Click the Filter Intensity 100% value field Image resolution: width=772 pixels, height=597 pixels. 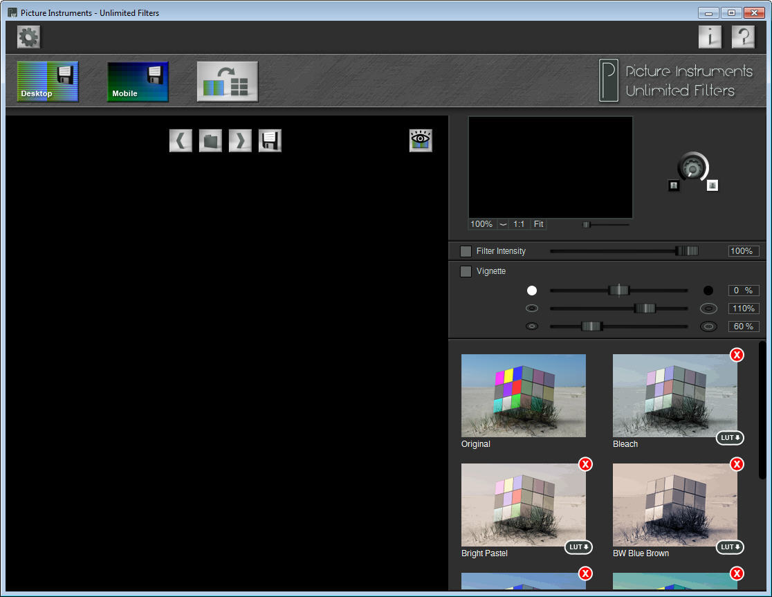[x=744, y=251]
